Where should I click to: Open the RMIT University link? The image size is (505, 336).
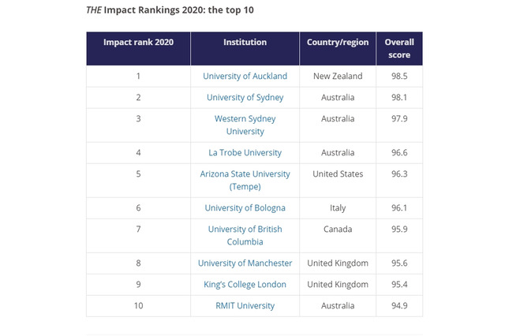[245, 306]
